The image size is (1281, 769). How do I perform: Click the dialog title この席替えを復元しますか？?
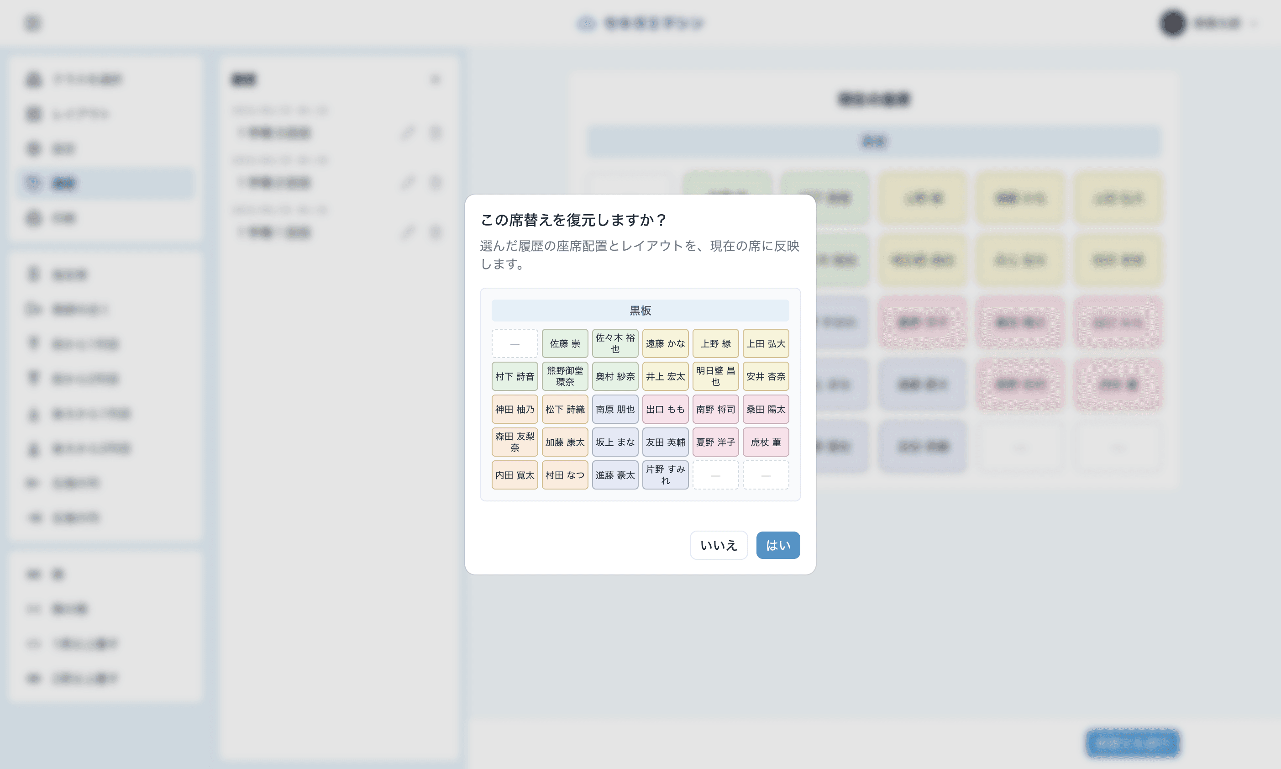tap(573, 220)
